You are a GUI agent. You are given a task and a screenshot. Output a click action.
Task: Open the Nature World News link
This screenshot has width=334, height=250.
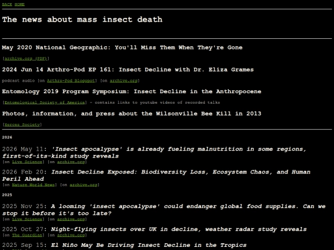(33, 185)
